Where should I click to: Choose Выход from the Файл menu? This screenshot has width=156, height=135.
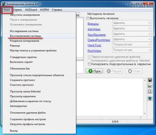pyautogui.click(x=39, y=131)
